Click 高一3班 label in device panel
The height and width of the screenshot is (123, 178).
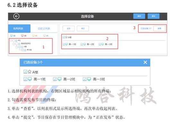pyautogui.click(x=108, y=44)
